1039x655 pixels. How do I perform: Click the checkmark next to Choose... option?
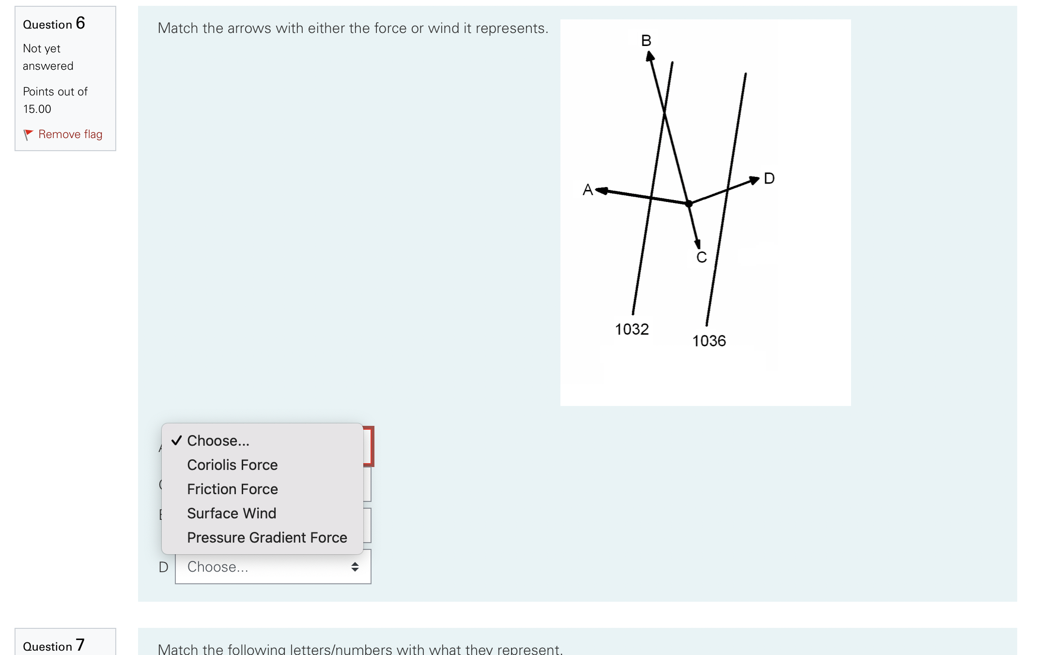click(x=176, y=440)
